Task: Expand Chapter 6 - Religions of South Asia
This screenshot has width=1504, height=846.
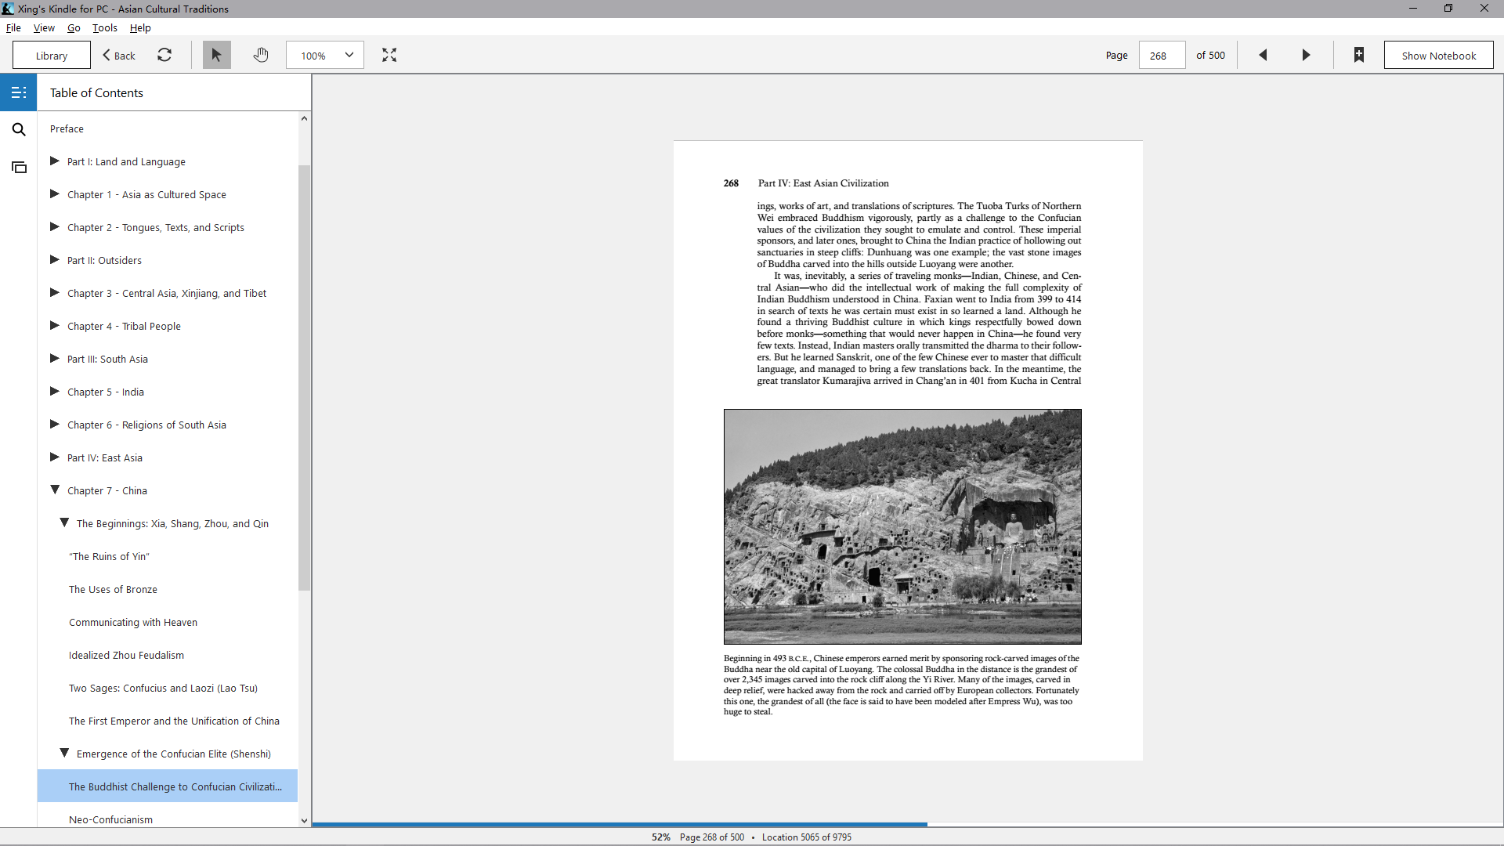Action: pos(55,424)
